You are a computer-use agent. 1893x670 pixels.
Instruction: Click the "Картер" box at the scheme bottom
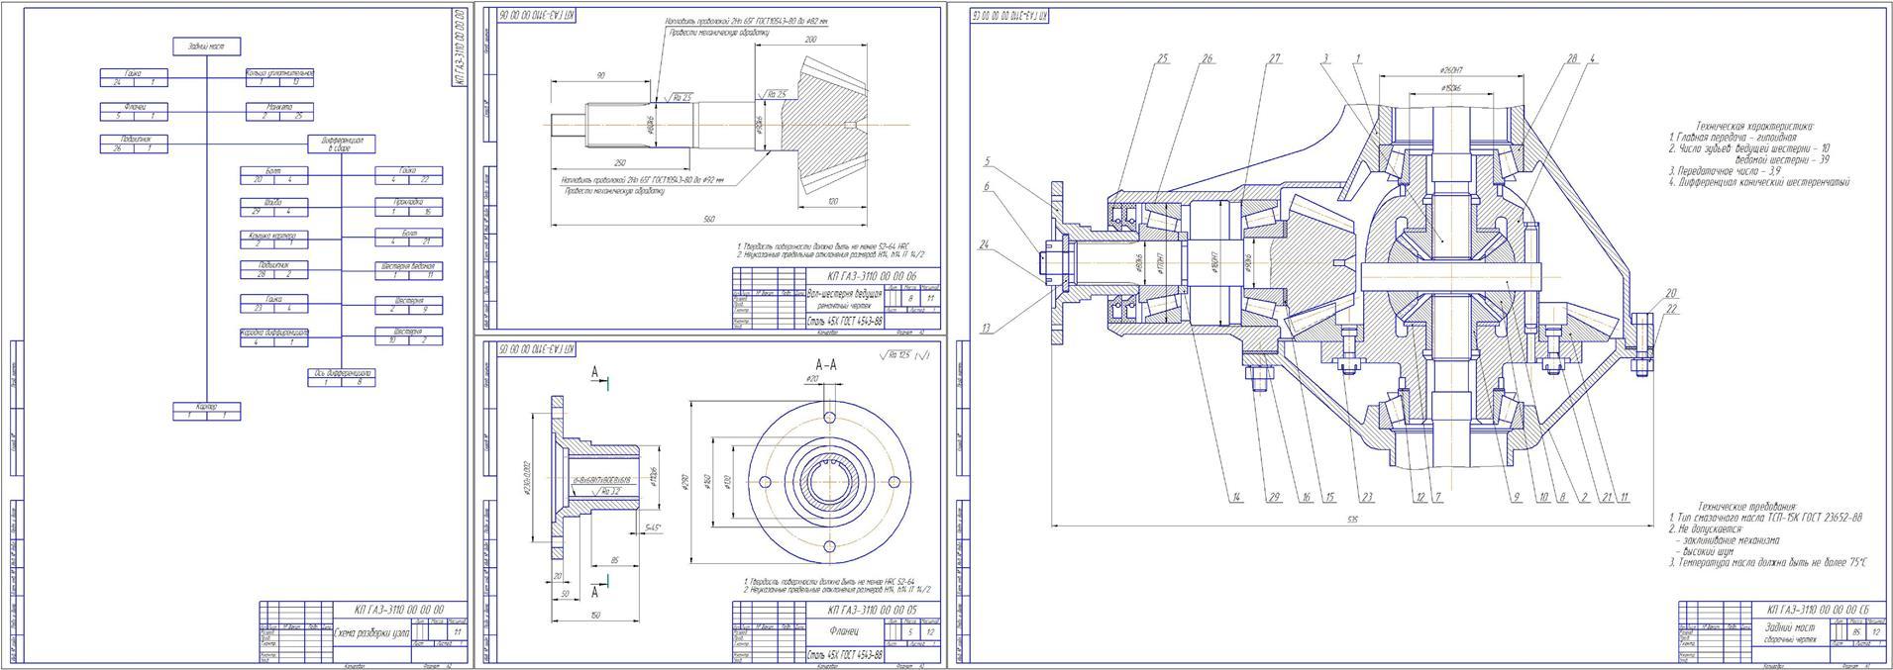point(206,411)
